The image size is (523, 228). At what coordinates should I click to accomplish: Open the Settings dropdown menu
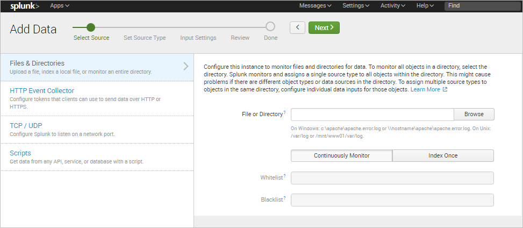(356, 5)
